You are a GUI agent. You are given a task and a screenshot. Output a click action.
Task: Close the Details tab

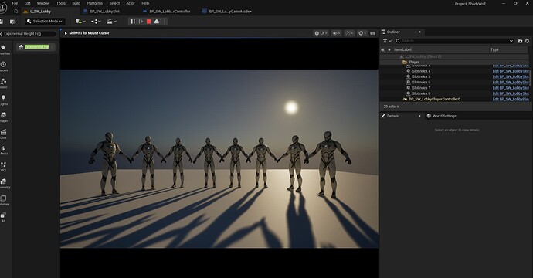[419, 116]
